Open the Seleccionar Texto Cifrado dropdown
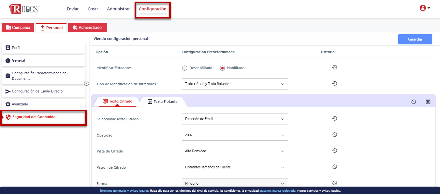Image resolution: width=440 pixels, height=194 pixels. (235, 119)
